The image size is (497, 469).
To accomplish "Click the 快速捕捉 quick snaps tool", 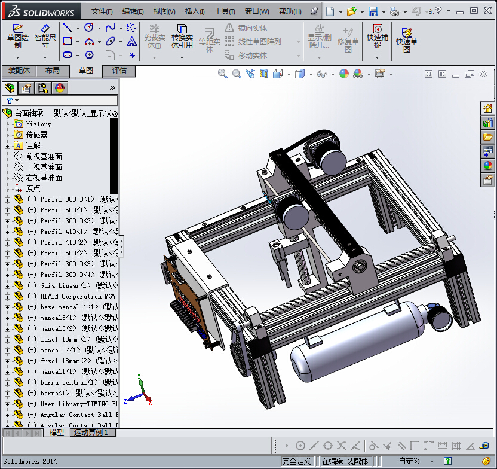I will coord(377,36).
